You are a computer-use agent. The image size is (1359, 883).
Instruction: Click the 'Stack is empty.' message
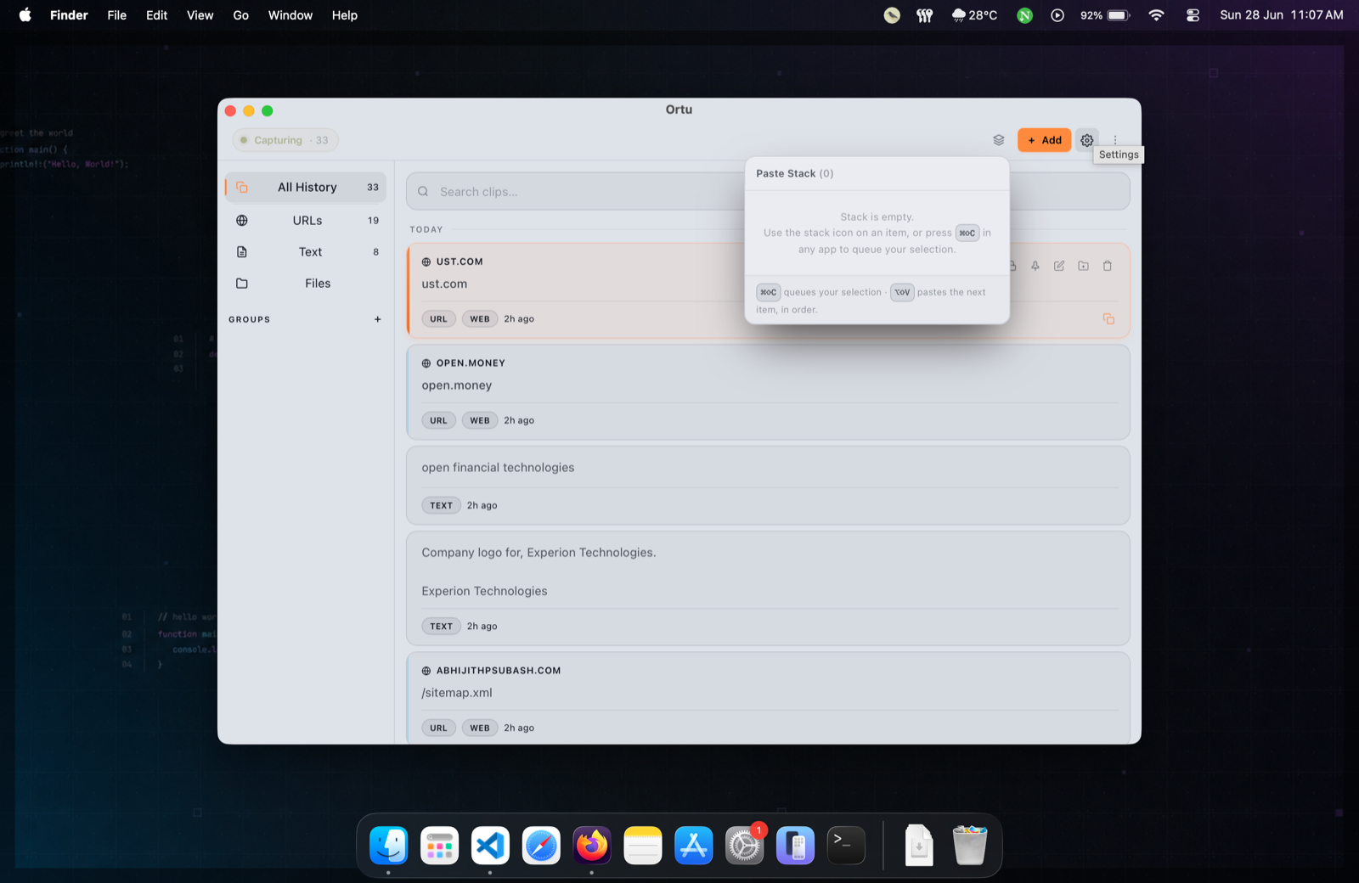point(877,217)
